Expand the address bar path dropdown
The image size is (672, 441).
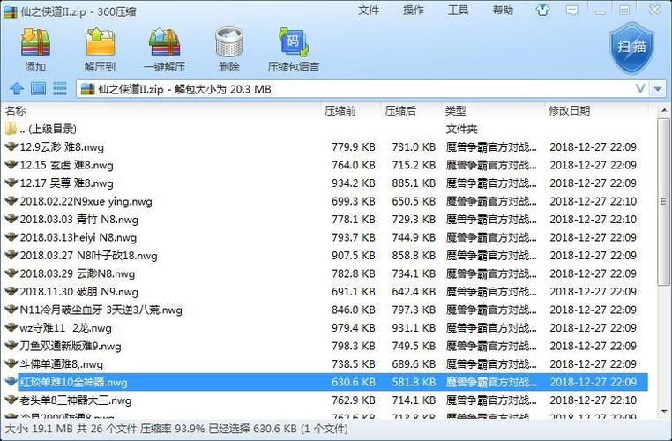[640, 89]
